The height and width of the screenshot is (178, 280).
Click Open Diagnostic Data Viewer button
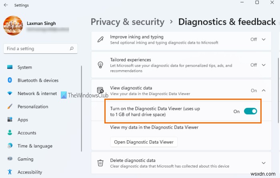click(144, 142)
